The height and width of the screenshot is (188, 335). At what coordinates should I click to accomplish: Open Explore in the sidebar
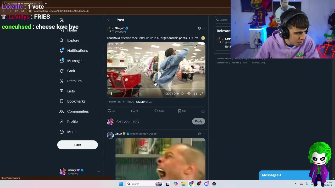[x=70, y=40]
